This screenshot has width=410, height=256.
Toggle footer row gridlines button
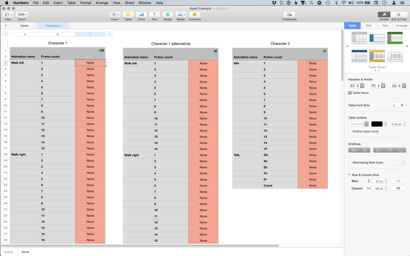click(401, 150)
